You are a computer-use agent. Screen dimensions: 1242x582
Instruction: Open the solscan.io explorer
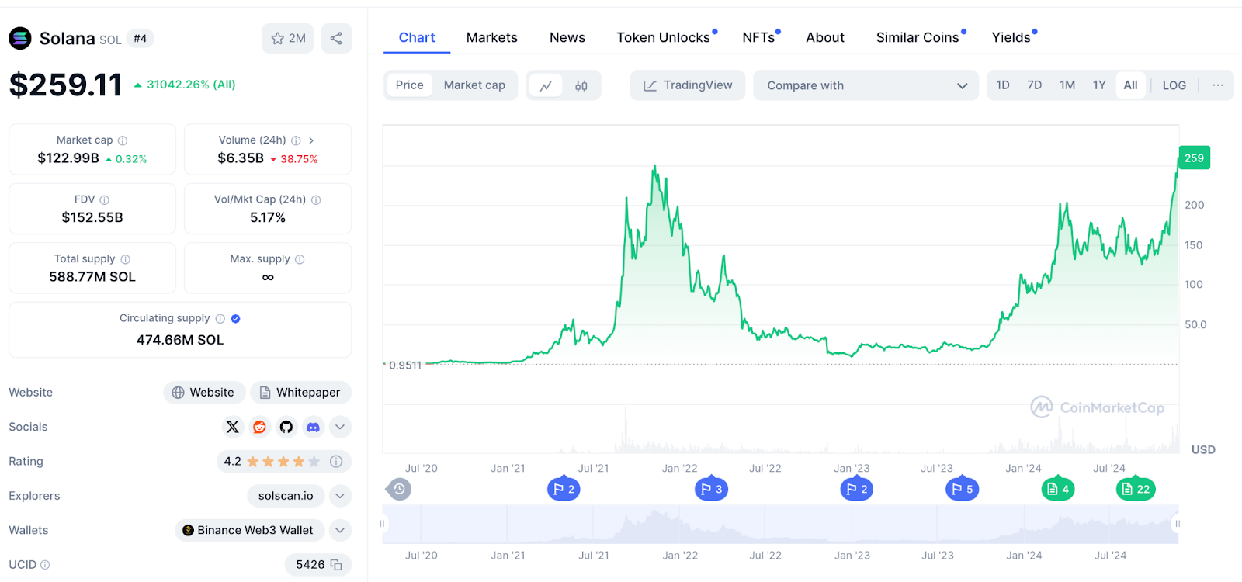[x=286, y=496]
